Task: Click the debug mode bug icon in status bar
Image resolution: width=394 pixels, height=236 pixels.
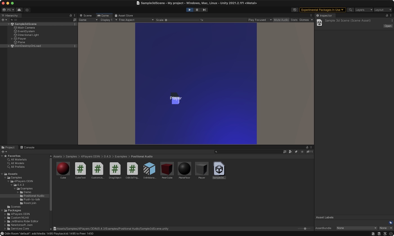Action: [373, 234]
